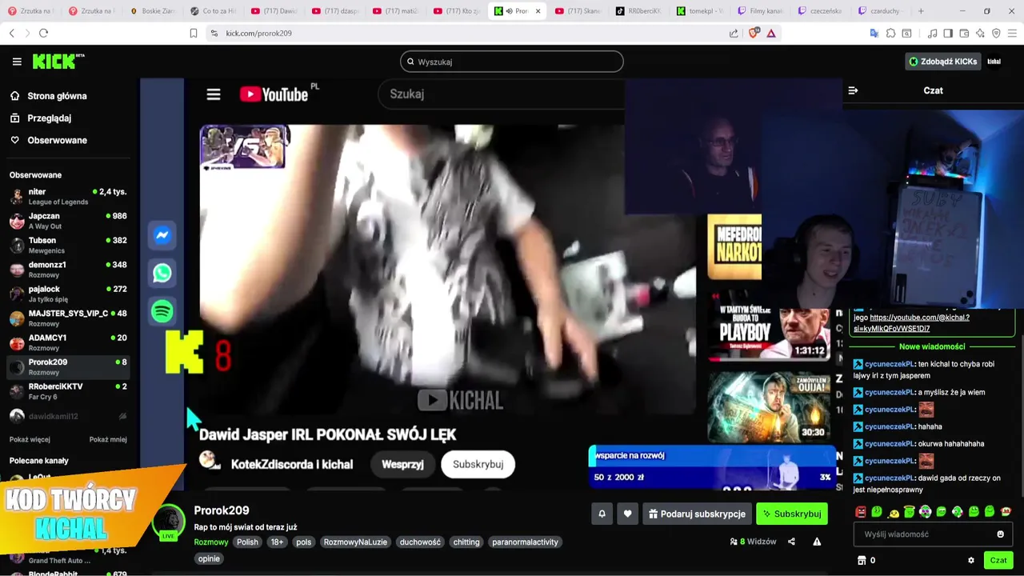The height and width of the screenshot is (576, 1024).
Task: Open the RRoberciKKTV channel in followed list
Action: click(x=68, y=391)
